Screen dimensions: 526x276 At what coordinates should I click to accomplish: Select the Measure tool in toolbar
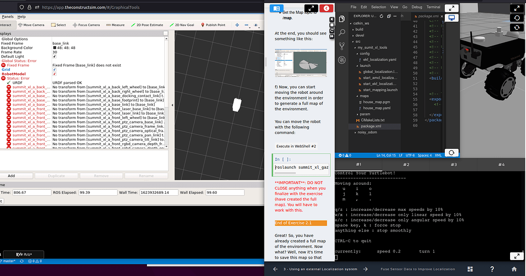click(115, 25)
